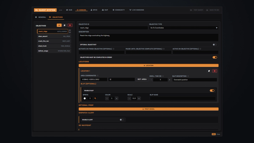Open the NPCs menu
The image size is (254, 143).
(x=94, y=10)
